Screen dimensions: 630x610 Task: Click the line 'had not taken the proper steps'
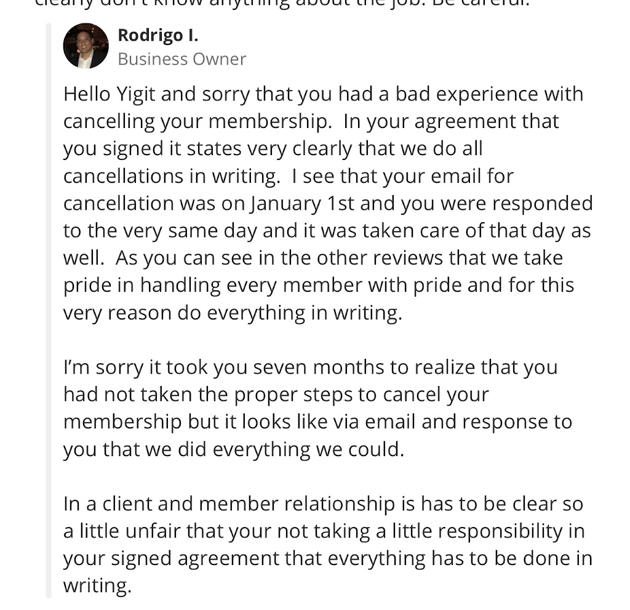tap(276, 395)
